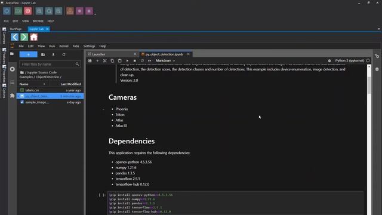Run the selected cell
The height and width of the screenshot is (215, 382).
pos(127,61)
